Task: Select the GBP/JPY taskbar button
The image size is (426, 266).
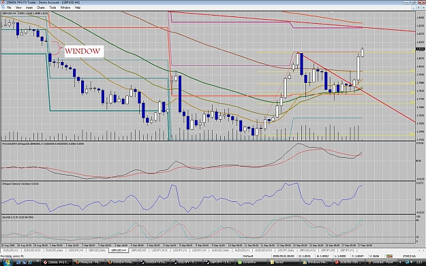Action: [219, 262]
